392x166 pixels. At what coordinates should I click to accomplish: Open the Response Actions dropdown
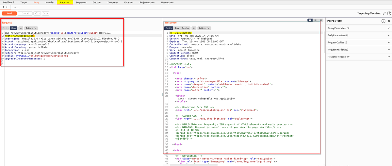point(204,28)
